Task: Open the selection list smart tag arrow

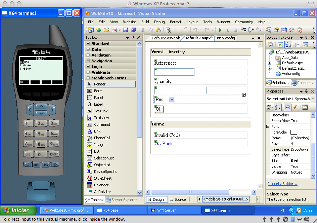Action: (x=244, y=95)
